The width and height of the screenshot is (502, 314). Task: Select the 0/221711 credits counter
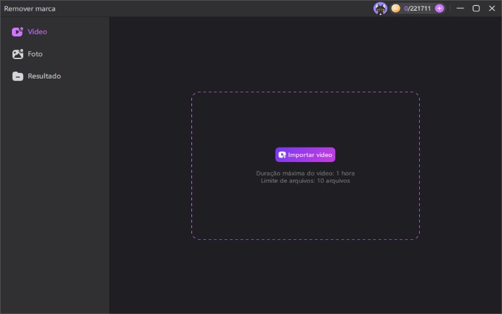coord(417,8)
